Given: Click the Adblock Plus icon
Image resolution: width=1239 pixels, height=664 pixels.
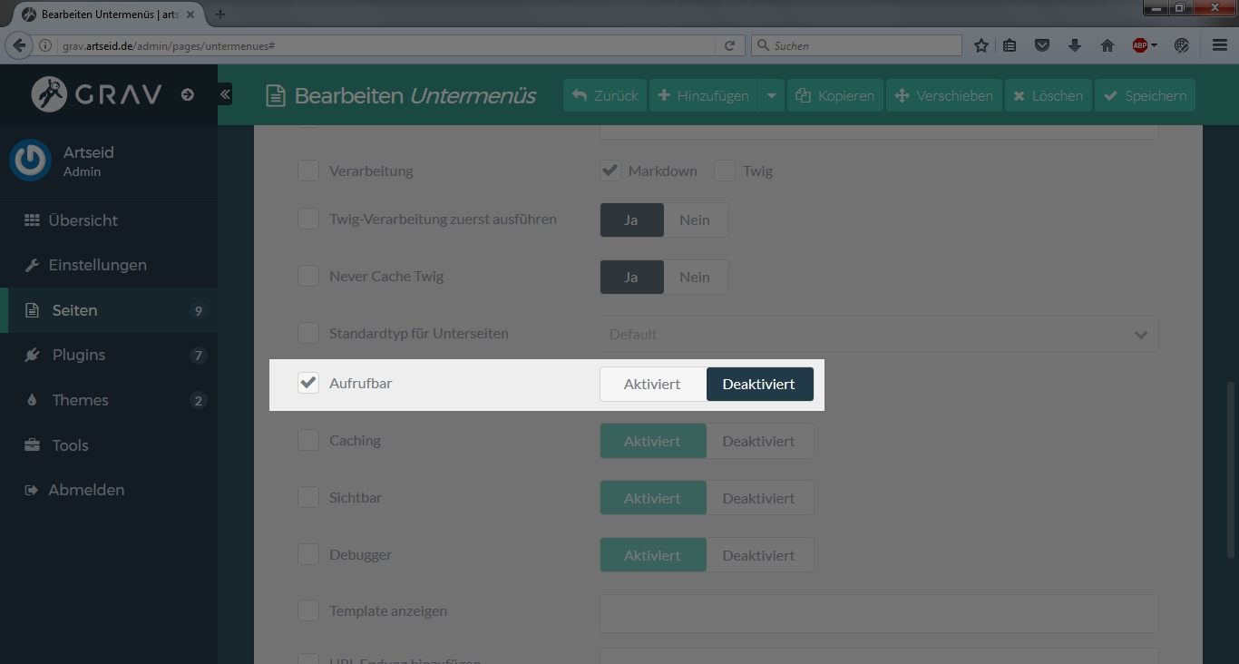Looking at the screenshot, I should click(x=1140, y=45).
